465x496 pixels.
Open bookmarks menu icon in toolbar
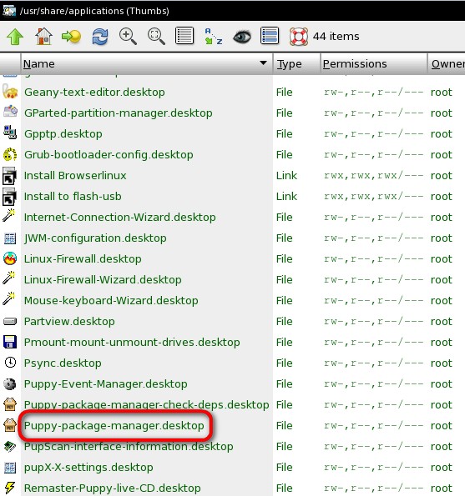pyautogui.click(x=72, y=37)
